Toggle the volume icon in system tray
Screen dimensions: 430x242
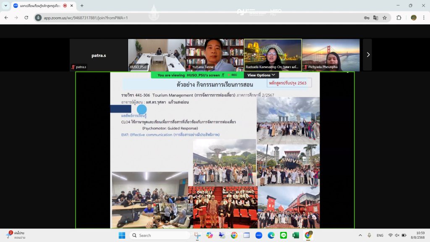click(x=397, y=235)
